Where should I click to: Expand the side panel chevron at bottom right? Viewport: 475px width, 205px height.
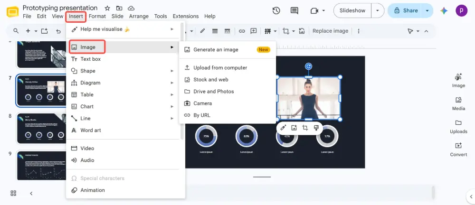pos(471,196)
